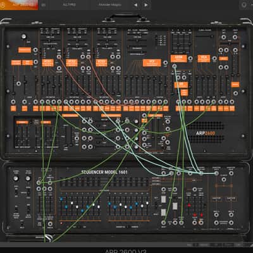
Task: Open the Arturia menu thumbnail at top-left
Action: (19, 4)
